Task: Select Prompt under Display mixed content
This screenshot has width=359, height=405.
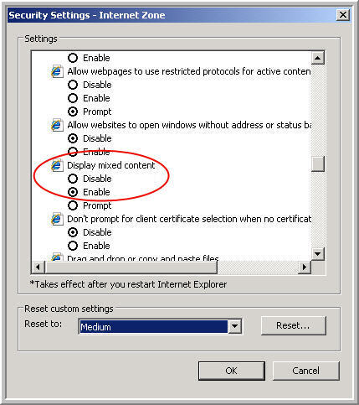Action: 90,205
